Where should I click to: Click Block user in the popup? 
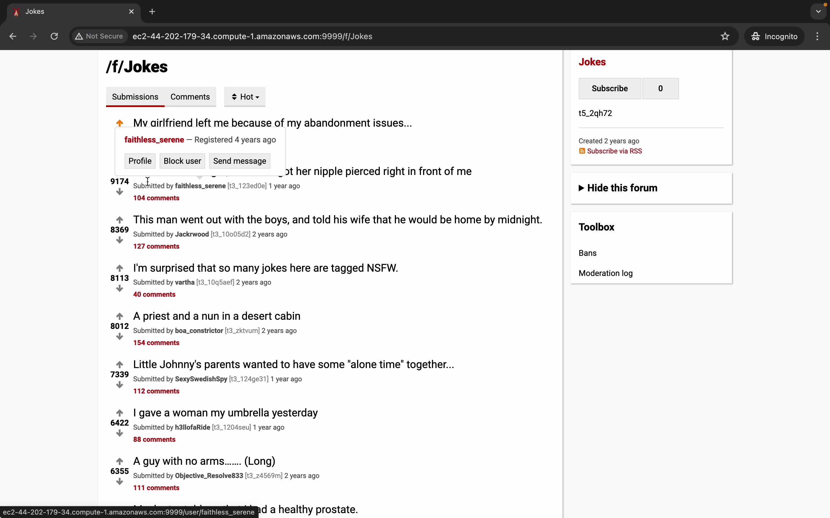click(x=182, y=161)
